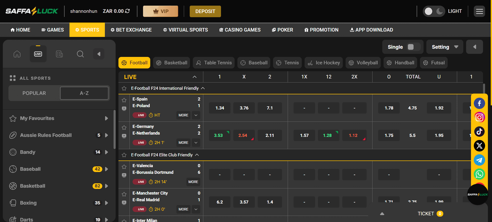Open live stream for E-Valencia match
Screen dimensions: 492x222
[x=124, y=175]
